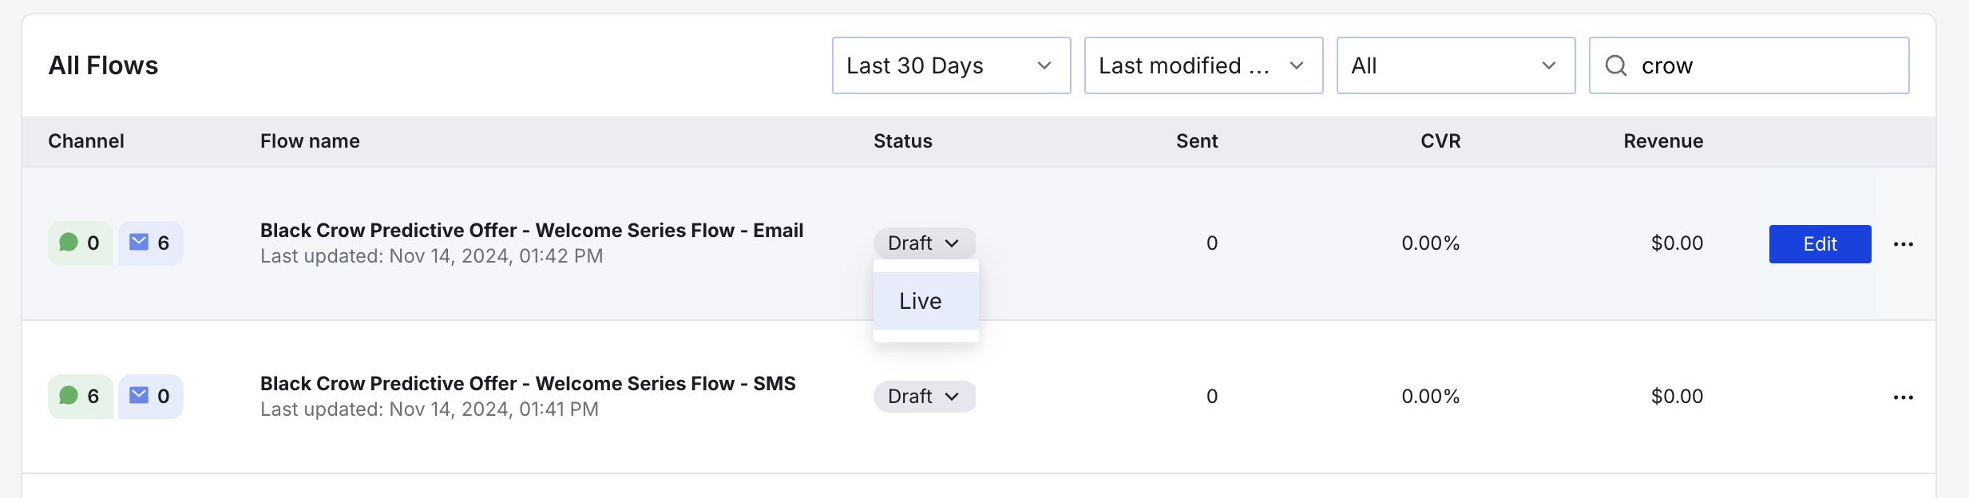Click email envelope badge in Email flow row
The height and width of the screenshot is (498, 1969).
pos(150,243)
